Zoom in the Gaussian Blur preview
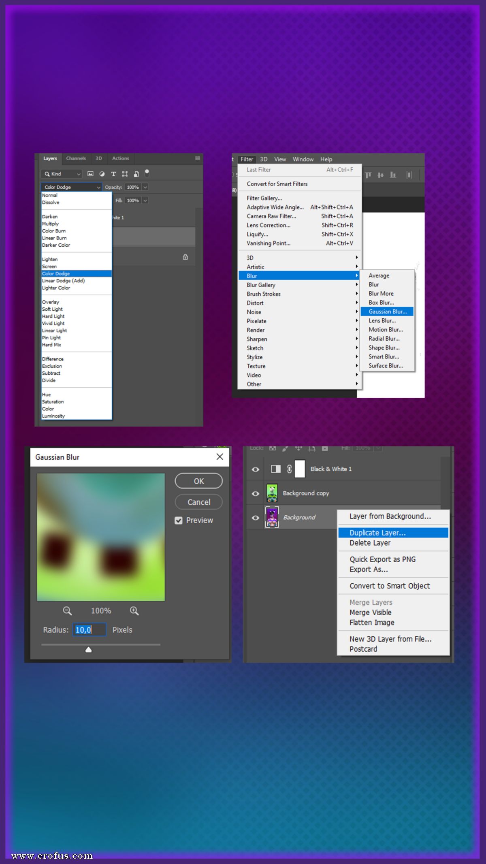The width and height of the screenshot is (486, 864). pyautogui.click(x=134, y=611)
